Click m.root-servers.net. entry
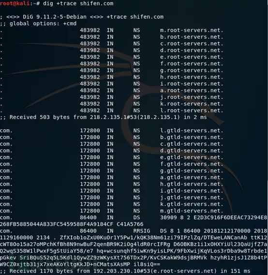Image resolution: width=268 pixels, height=275 pixels. 192,30
